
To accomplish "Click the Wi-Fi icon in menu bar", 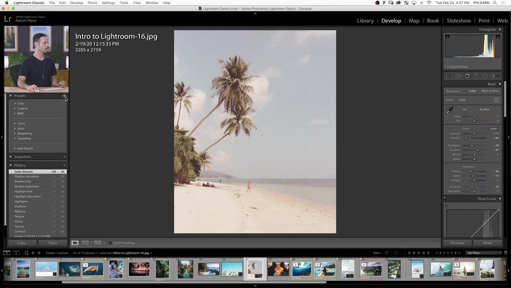I will pos(429,3).
